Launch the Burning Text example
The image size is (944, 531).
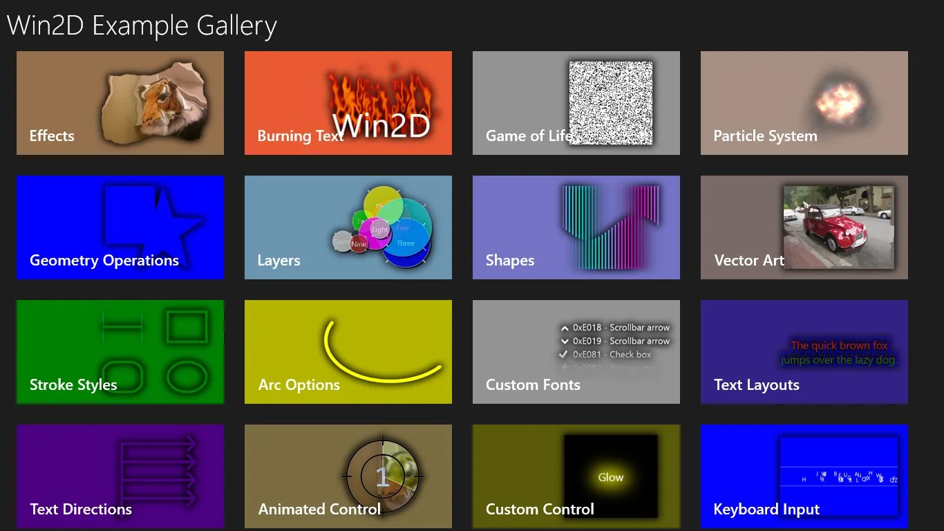[x=348, y=103]
